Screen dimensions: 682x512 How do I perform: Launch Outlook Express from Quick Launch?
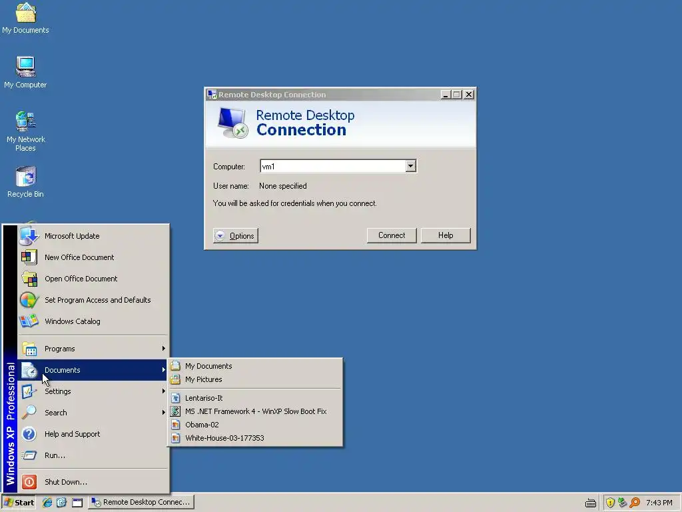[x=62, y=503]
